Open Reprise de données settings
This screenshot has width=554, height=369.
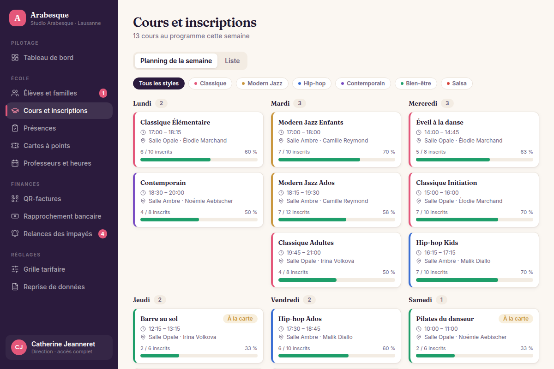click(x=59, y=287)
